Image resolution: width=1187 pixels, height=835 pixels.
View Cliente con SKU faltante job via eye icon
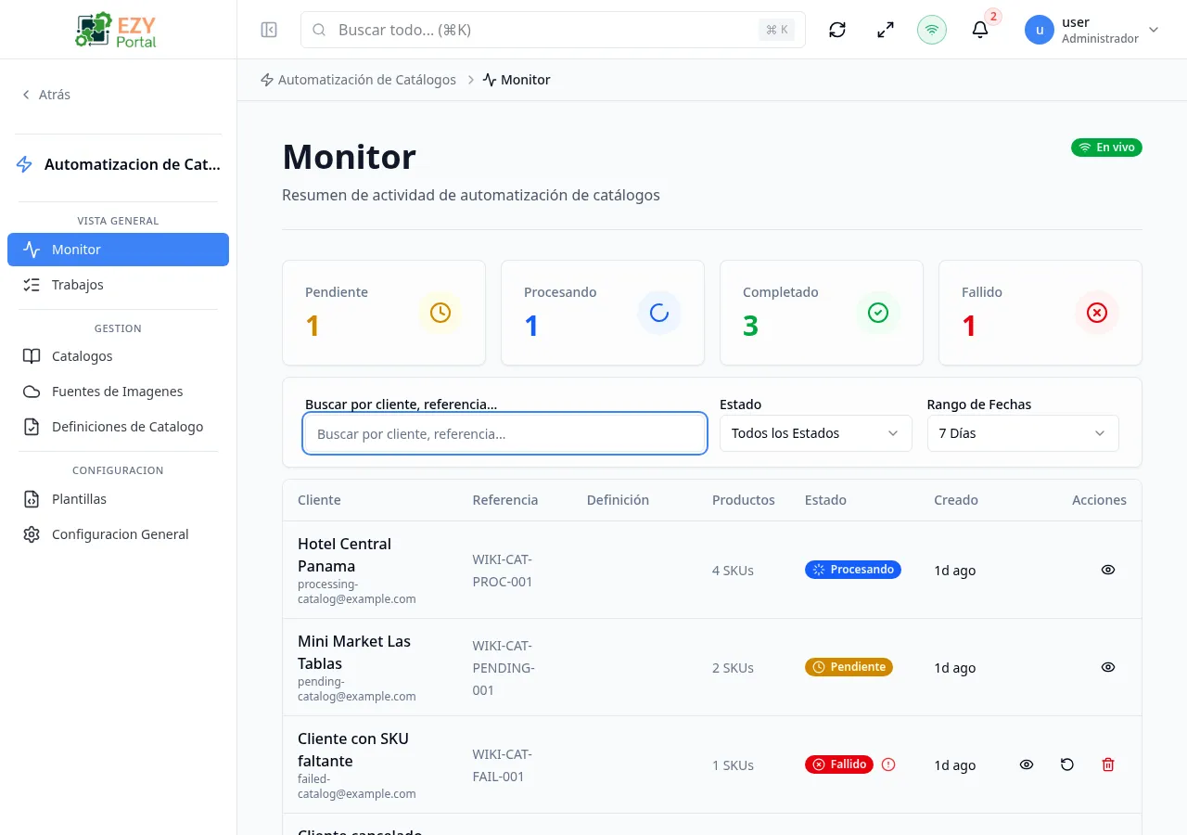pyautogui.click(x=1027, y=764)
